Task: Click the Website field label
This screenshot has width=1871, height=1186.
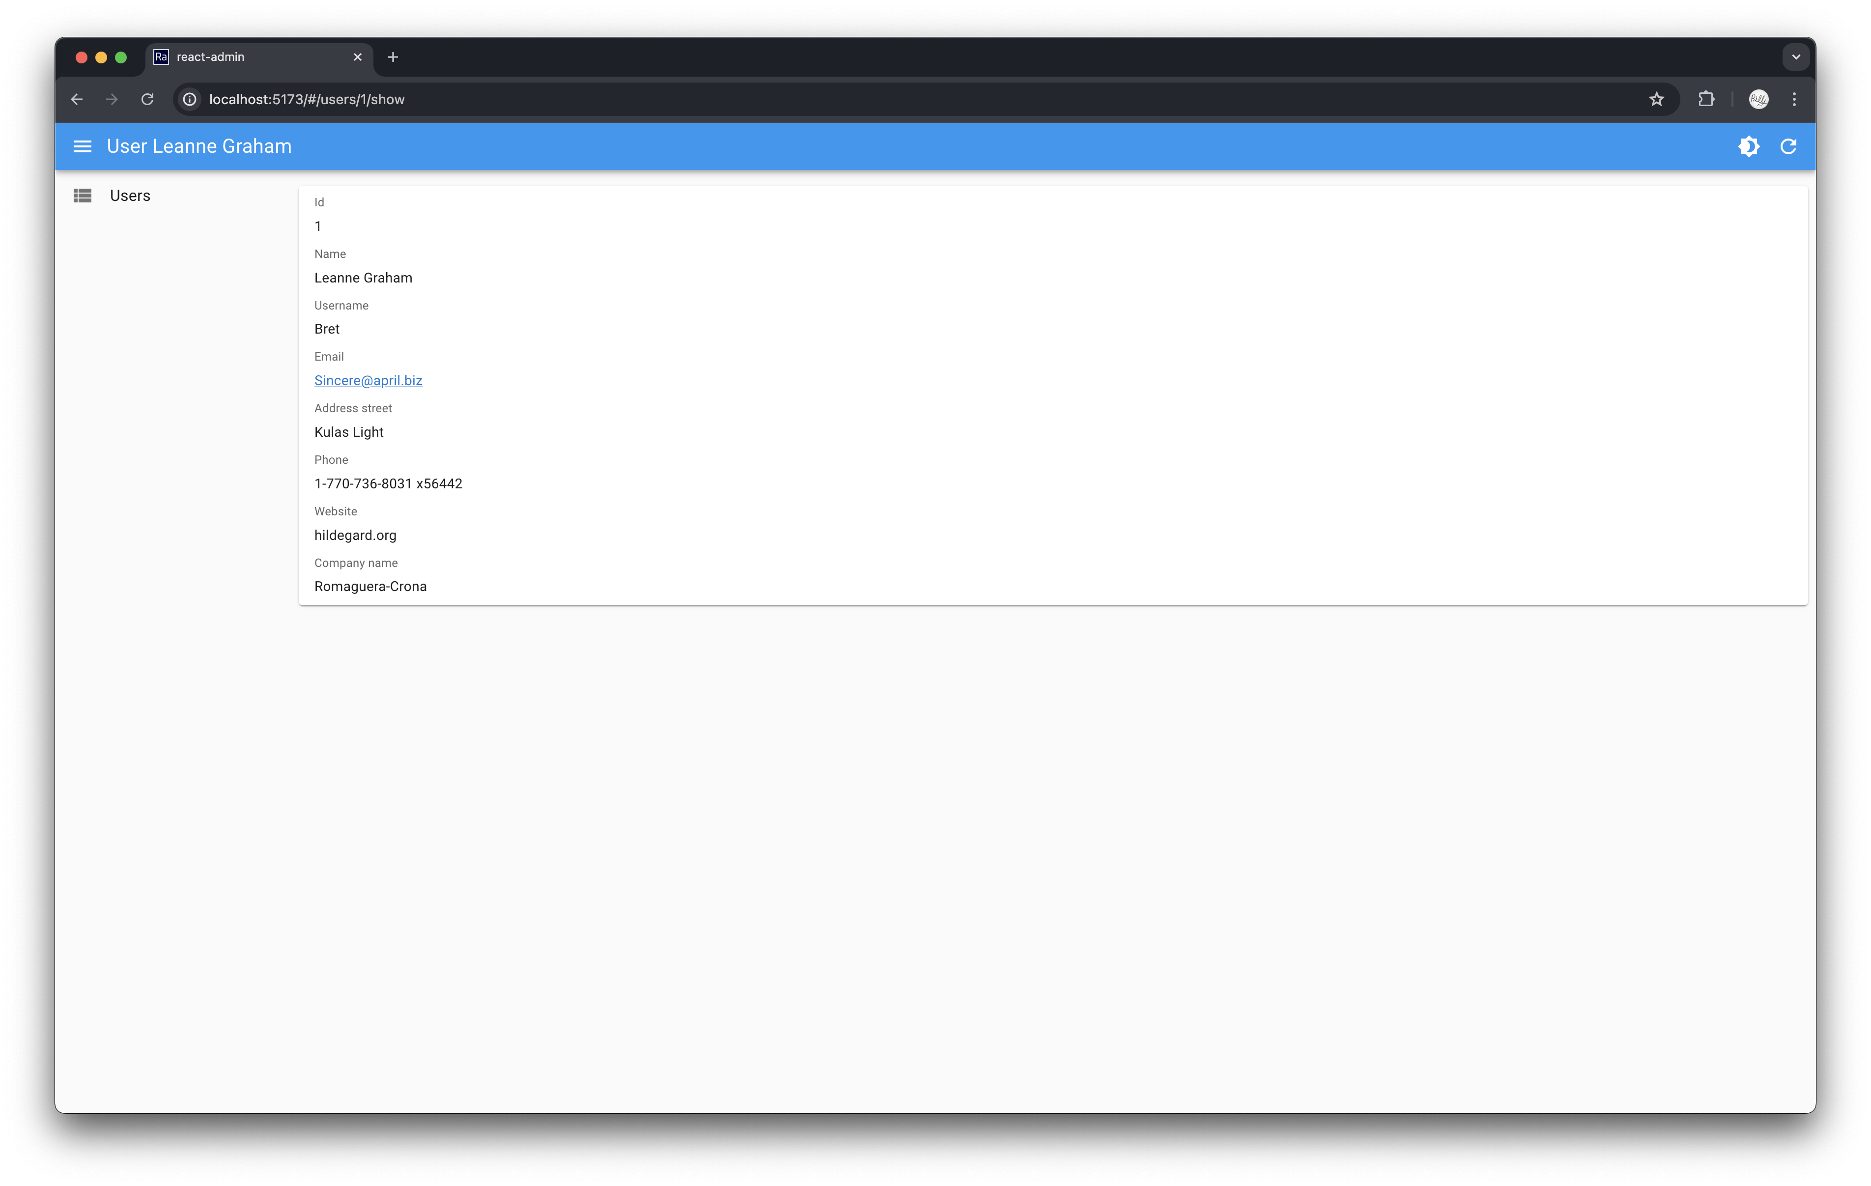Action: pos(336,511)
